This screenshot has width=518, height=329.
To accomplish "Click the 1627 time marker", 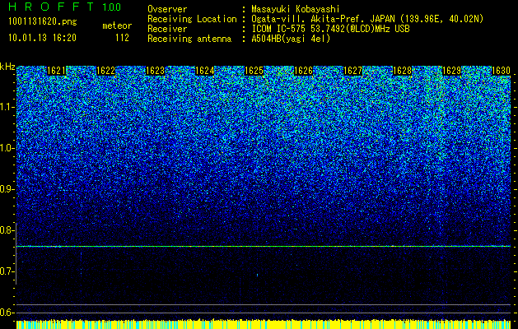I will 352,71.
